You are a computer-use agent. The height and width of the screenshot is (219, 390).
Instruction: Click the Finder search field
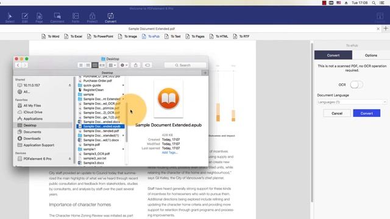185,65
